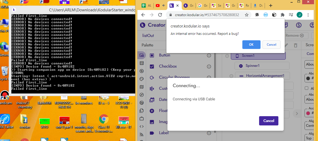Click the right chevron arrow beside component tree

tap(297, 114)
